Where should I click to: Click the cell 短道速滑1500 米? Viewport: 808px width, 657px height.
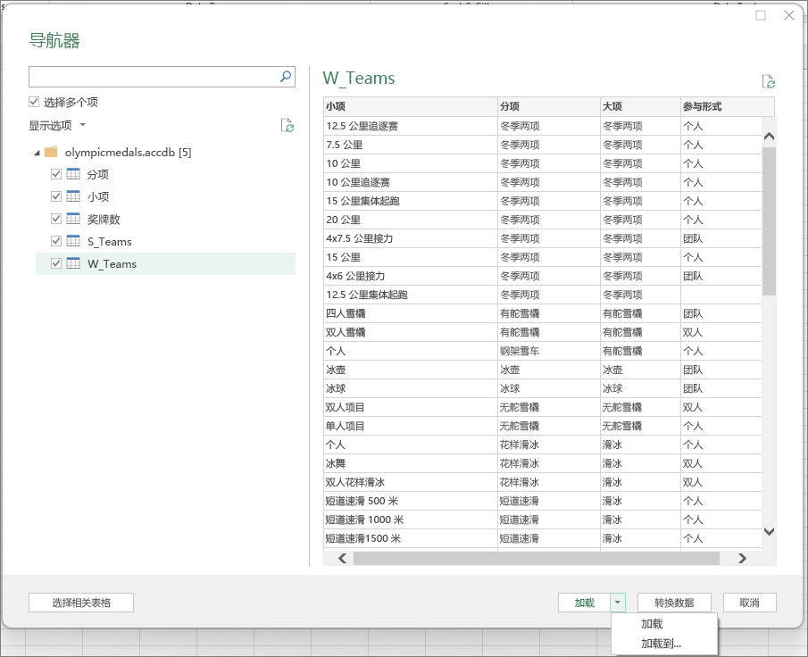pos(410,538)
